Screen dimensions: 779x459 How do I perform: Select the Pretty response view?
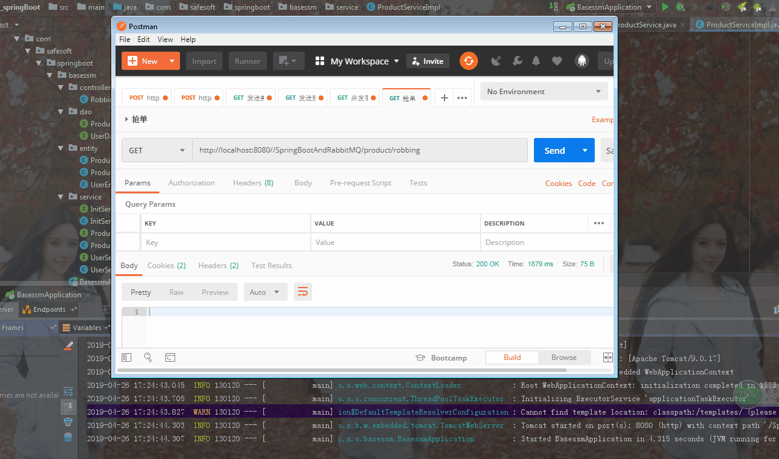(140, 292)
